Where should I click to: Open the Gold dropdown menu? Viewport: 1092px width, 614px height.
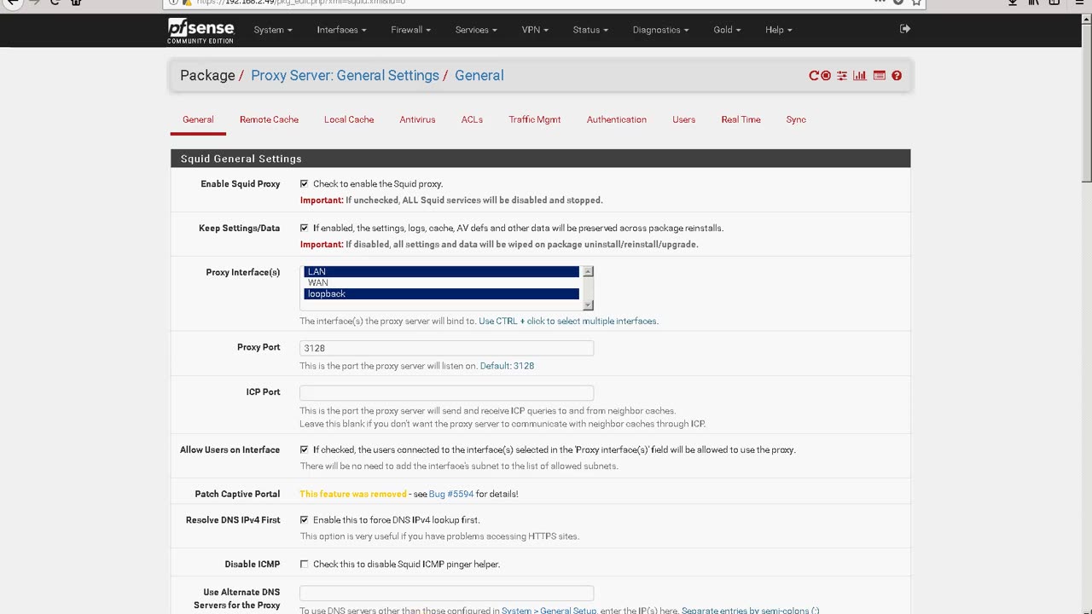[x=727, y=30]
